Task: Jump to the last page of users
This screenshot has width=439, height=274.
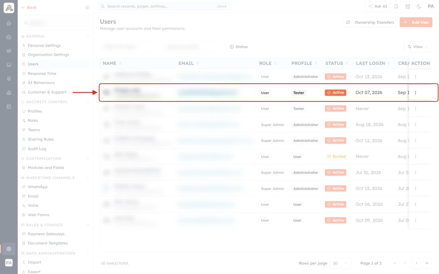Action: click(x=427, y=263)
